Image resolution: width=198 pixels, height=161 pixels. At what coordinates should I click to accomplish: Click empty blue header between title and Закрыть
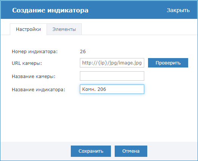(x=128, y=10)
